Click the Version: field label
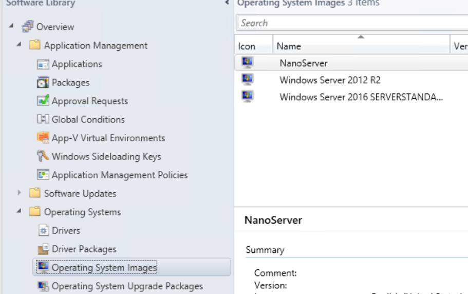468x294 pixels. [270, 285]
